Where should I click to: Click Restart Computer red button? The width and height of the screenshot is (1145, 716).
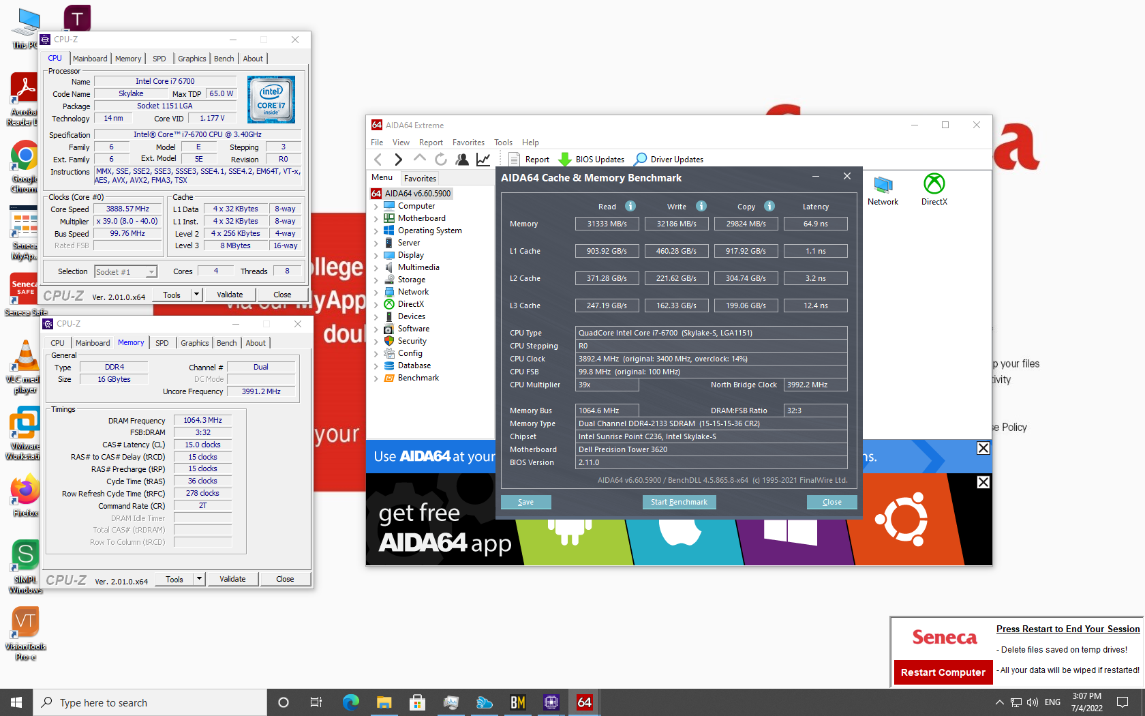tap(943, 672)
